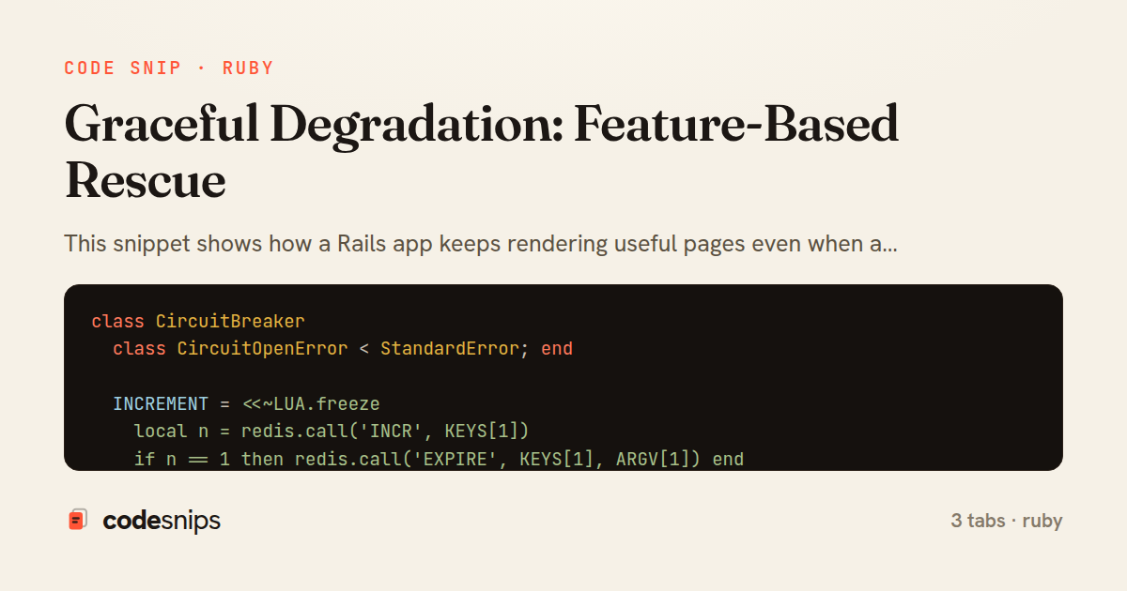The width and height of the screenshot is (1127, 591).
Task: Click the snippet description sentence
Action: tap(481, 245)
